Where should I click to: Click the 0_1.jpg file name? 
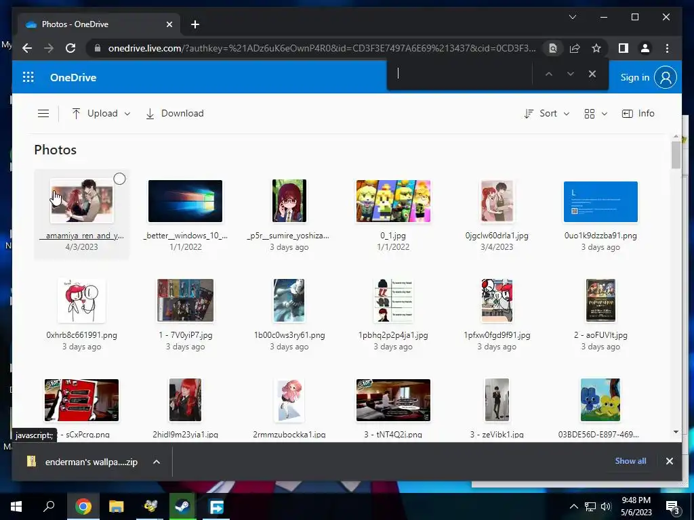(394, 236)
